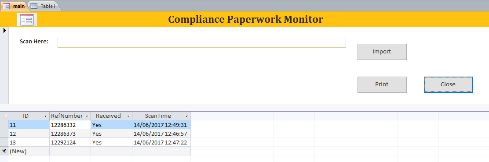Click the ID cell with value 13

(29, 142)
